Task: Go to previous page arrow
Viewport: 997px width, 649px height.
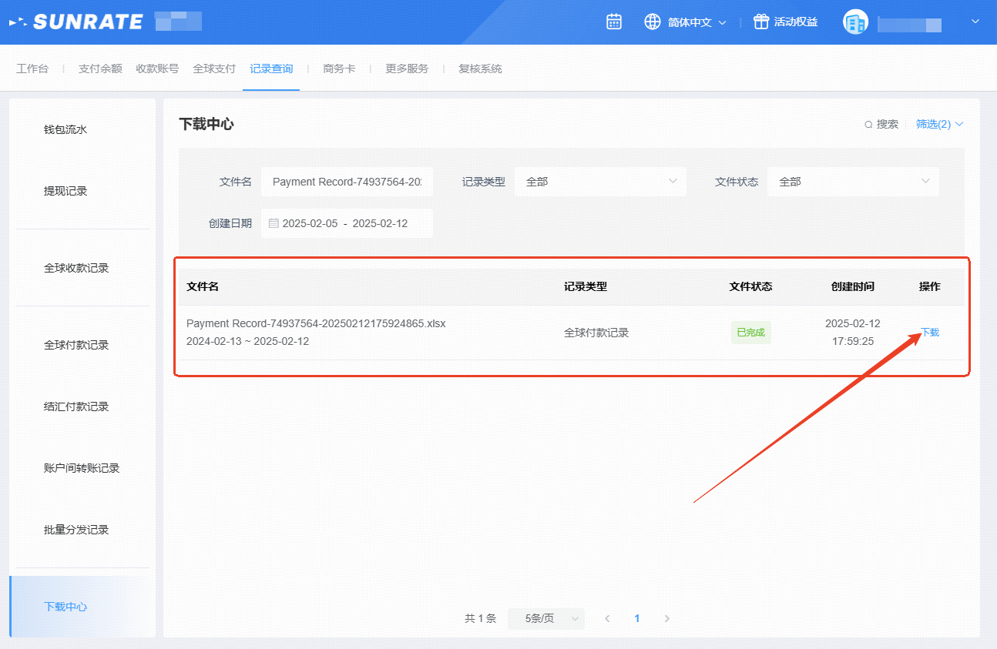Action: [607, 618]
